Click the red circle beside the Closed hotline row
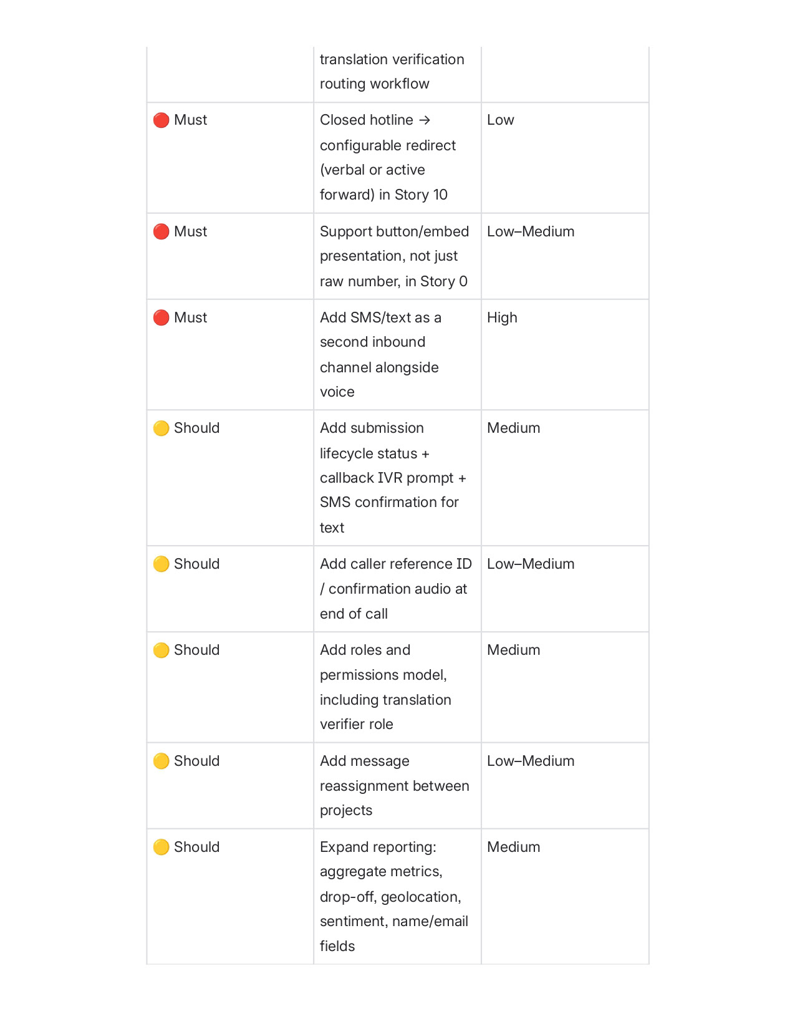 161,120
